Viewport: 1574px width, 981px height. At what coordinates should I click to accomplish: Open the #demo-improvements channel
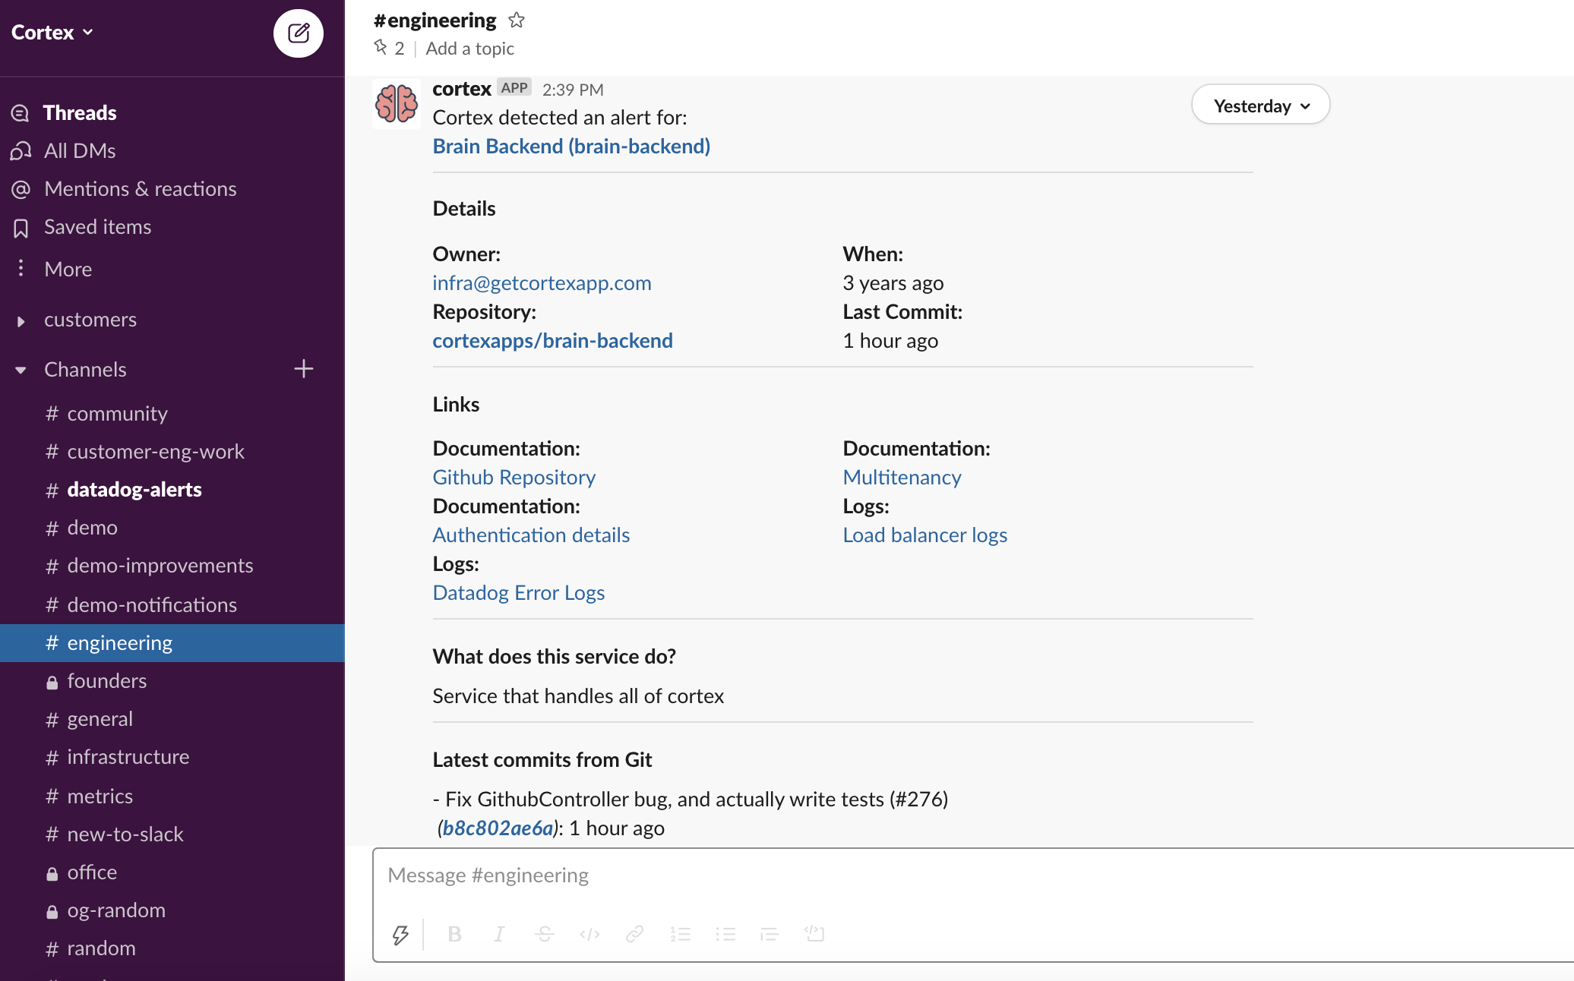(x=172, y=566)
